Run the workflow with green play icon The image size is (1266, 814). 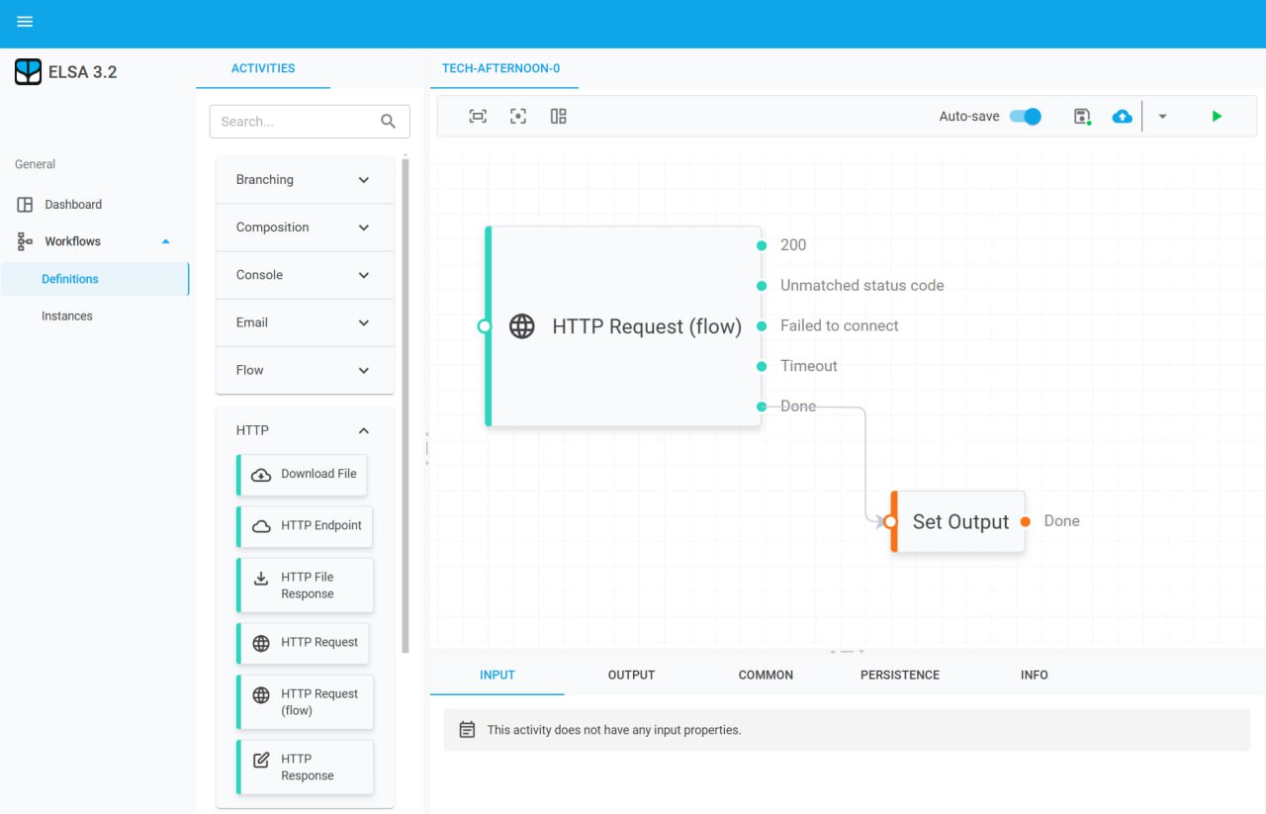pyautogui.click(x=1217, y=117)
